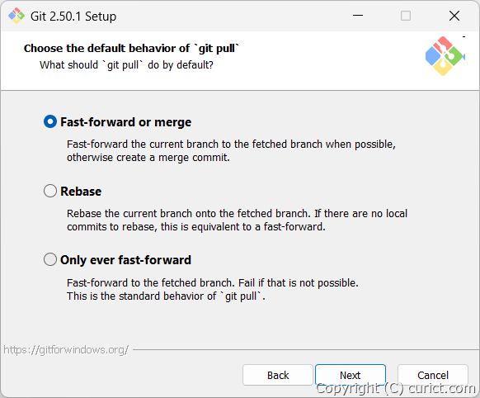Go Back to the previous setup page
This screenshot has width=480, height=398.
coord(278,375)
